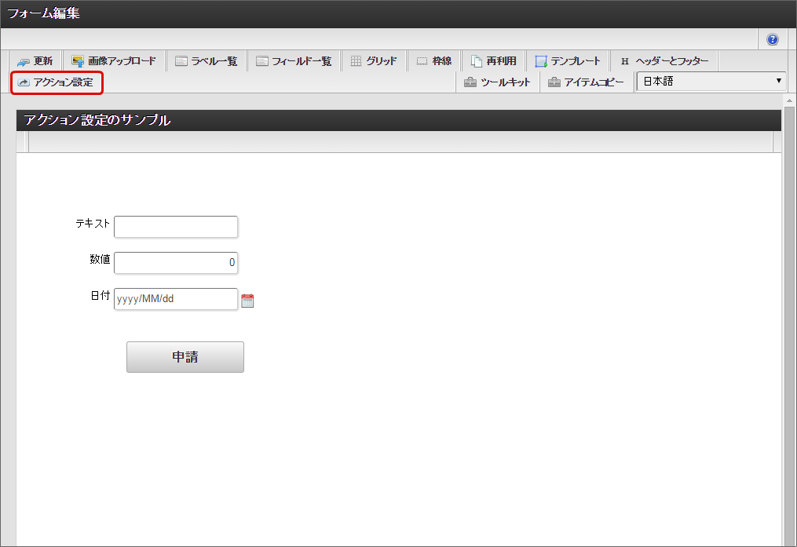Open the ツールキット toolkit
This screenshot has height=547, width=797.
pos(497,82)
